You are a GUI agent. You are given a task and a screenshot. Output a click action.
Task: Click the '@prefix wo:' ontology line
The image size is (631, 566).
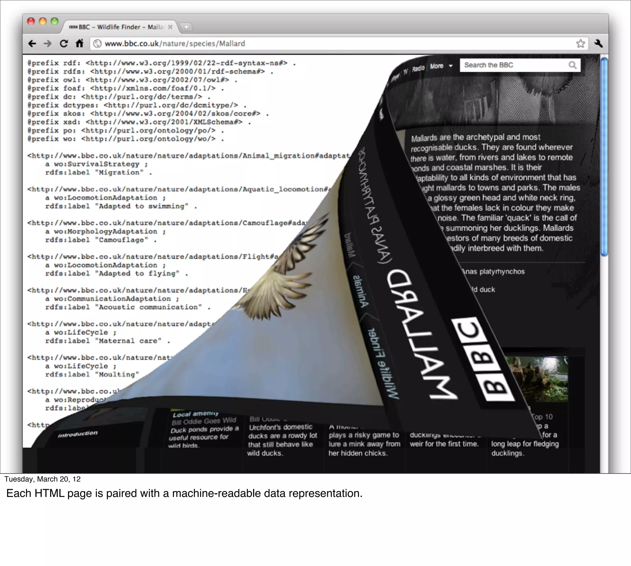(126, 139)
